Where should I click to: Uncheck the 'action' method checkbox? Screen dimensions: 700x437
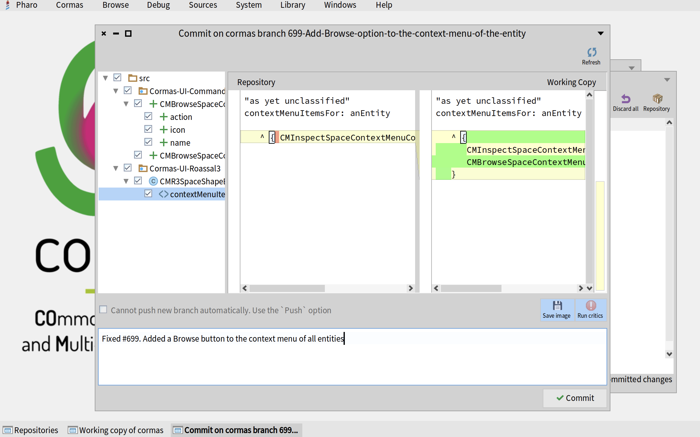click(x=148, y=116)
